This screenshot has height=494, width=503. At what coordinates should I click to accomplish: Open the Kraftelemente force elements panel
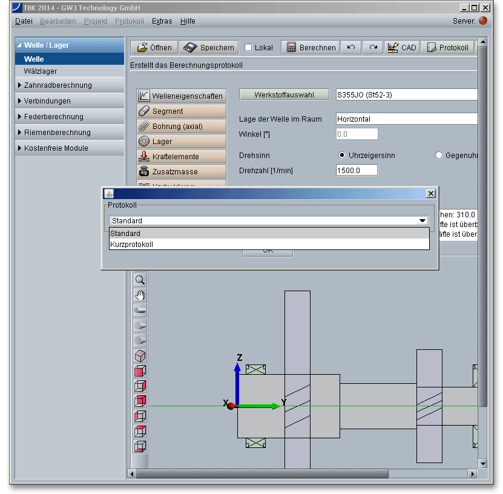point(181,157)
